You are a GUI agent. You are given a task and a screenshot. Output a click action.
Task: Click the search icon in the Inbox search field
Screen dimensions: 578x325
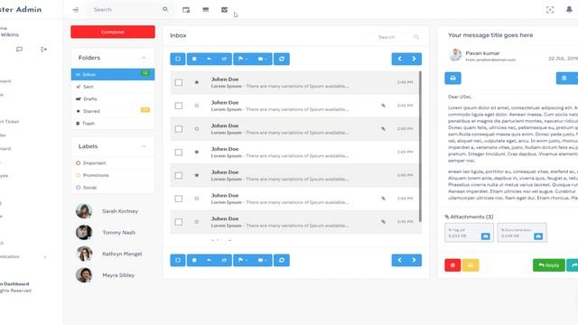[416, 37]
